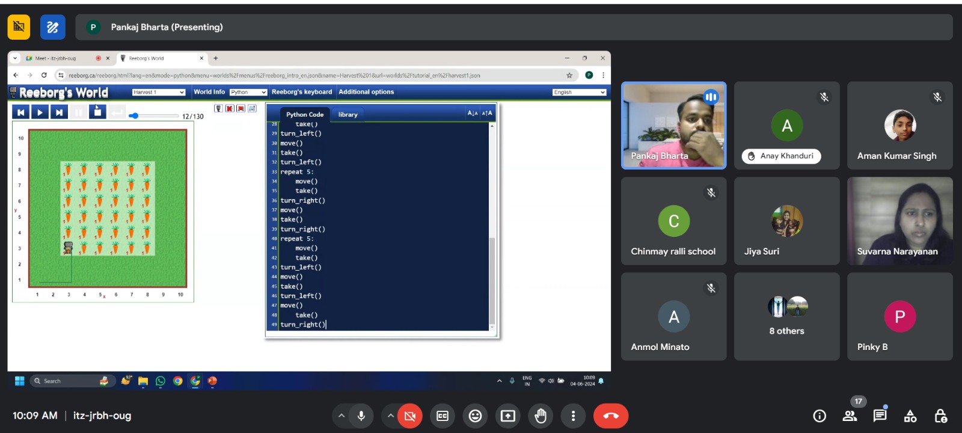The image size is (962, 433).
Task: Go back in the shared browser
Action: tap(16, 75)
